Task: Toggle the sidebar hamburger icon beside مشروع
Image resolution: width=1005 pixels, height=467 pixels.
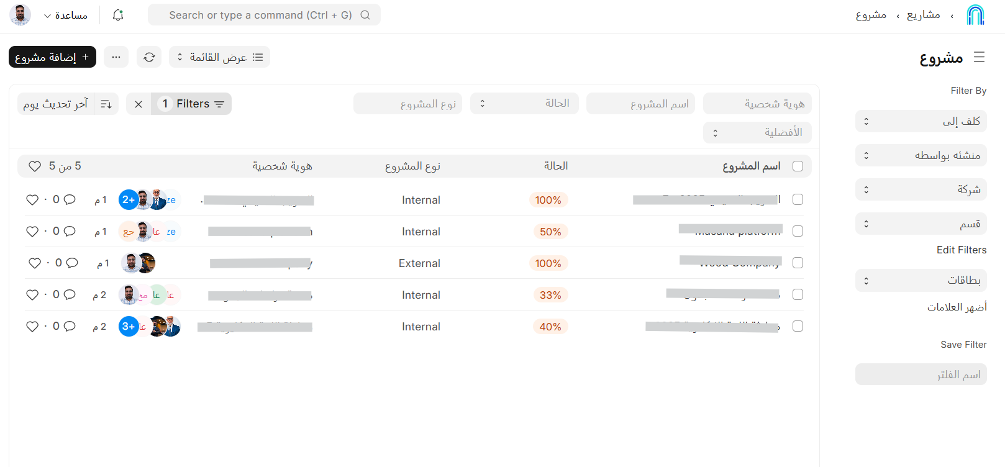Action: (980, 57)
